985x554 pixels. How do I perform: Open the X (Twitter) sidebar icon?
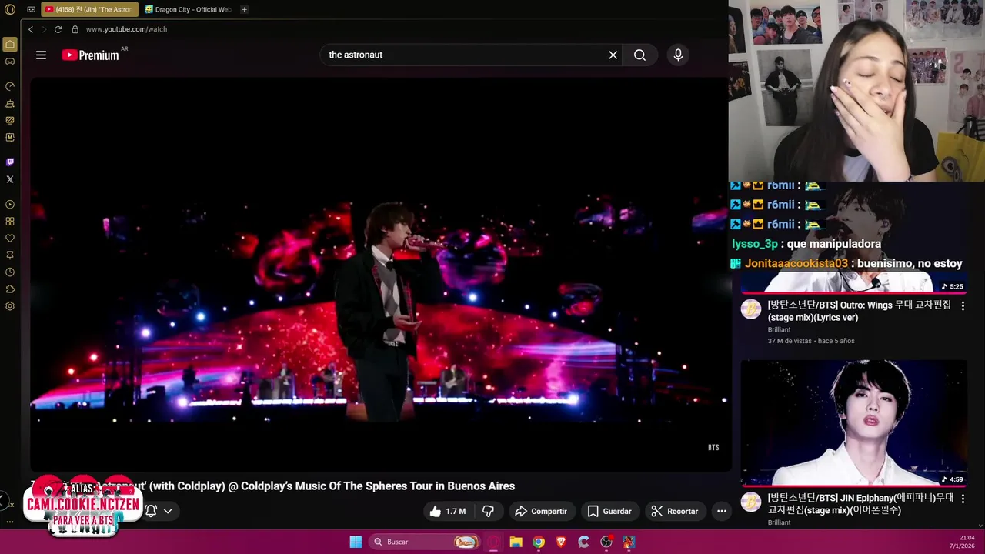[10, 179]
